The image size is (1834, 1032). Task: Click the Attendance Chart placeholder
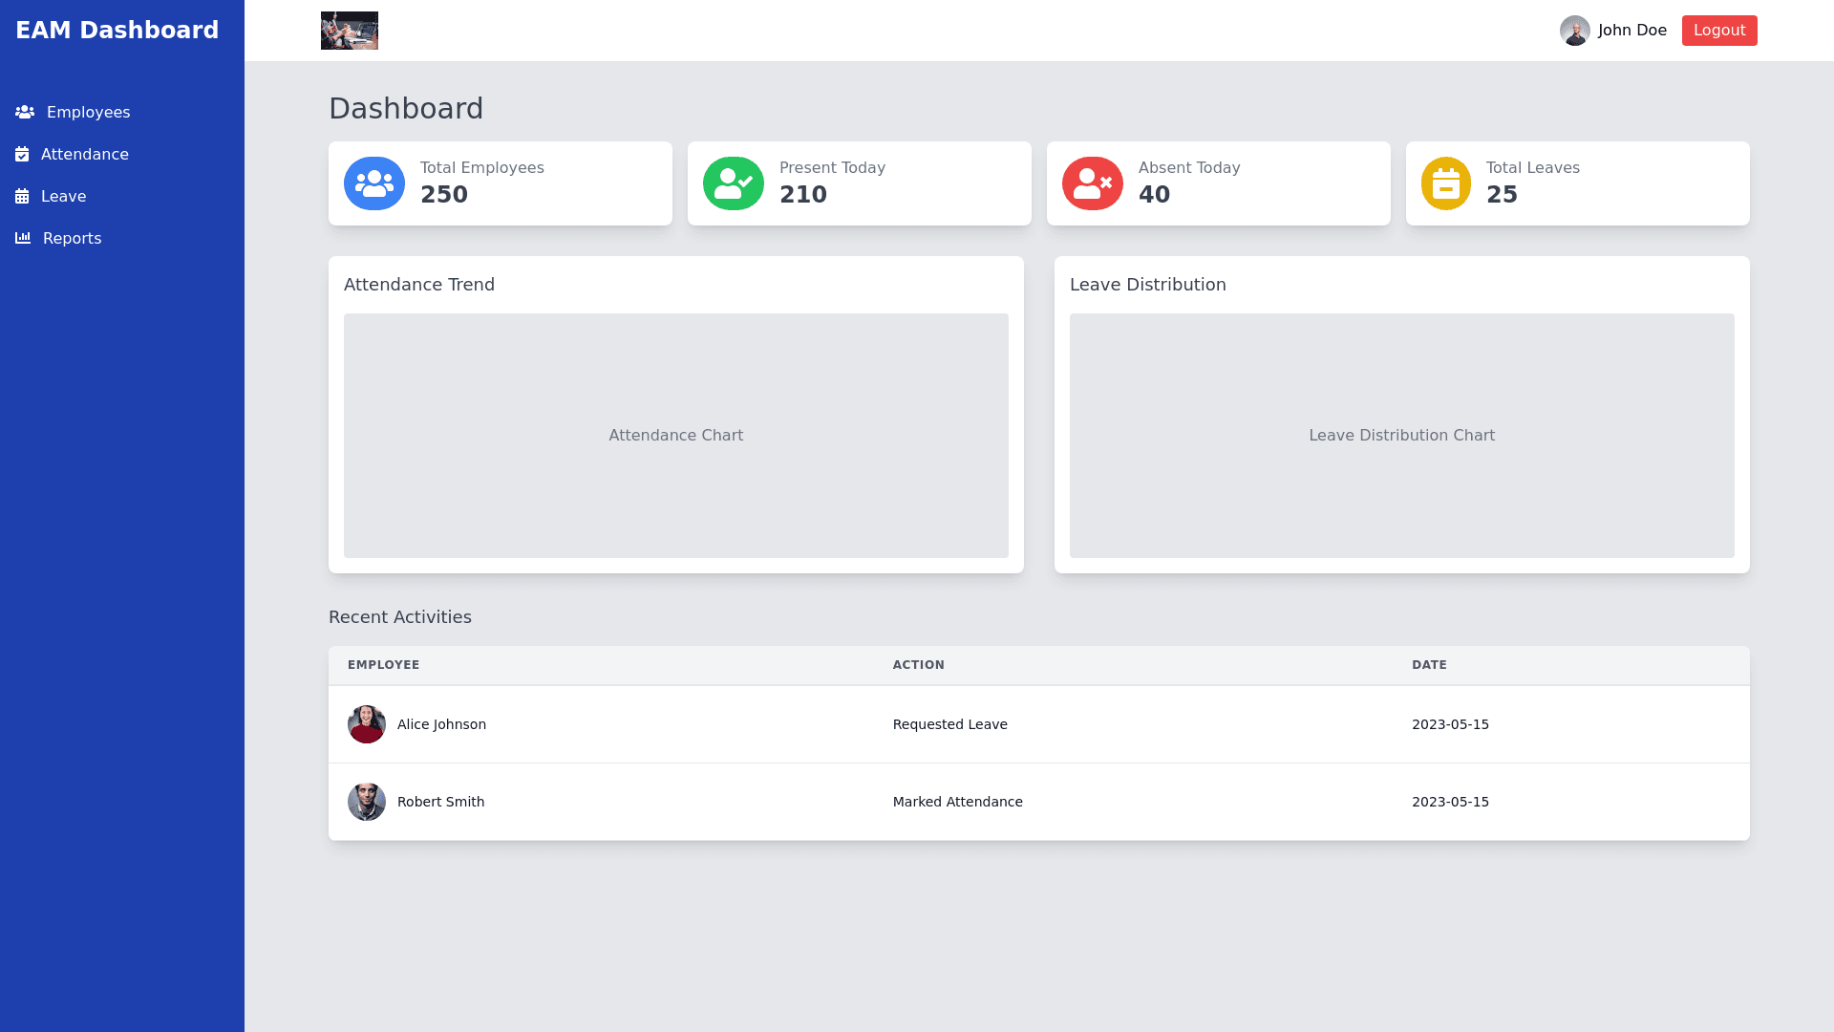coord(676,436)
